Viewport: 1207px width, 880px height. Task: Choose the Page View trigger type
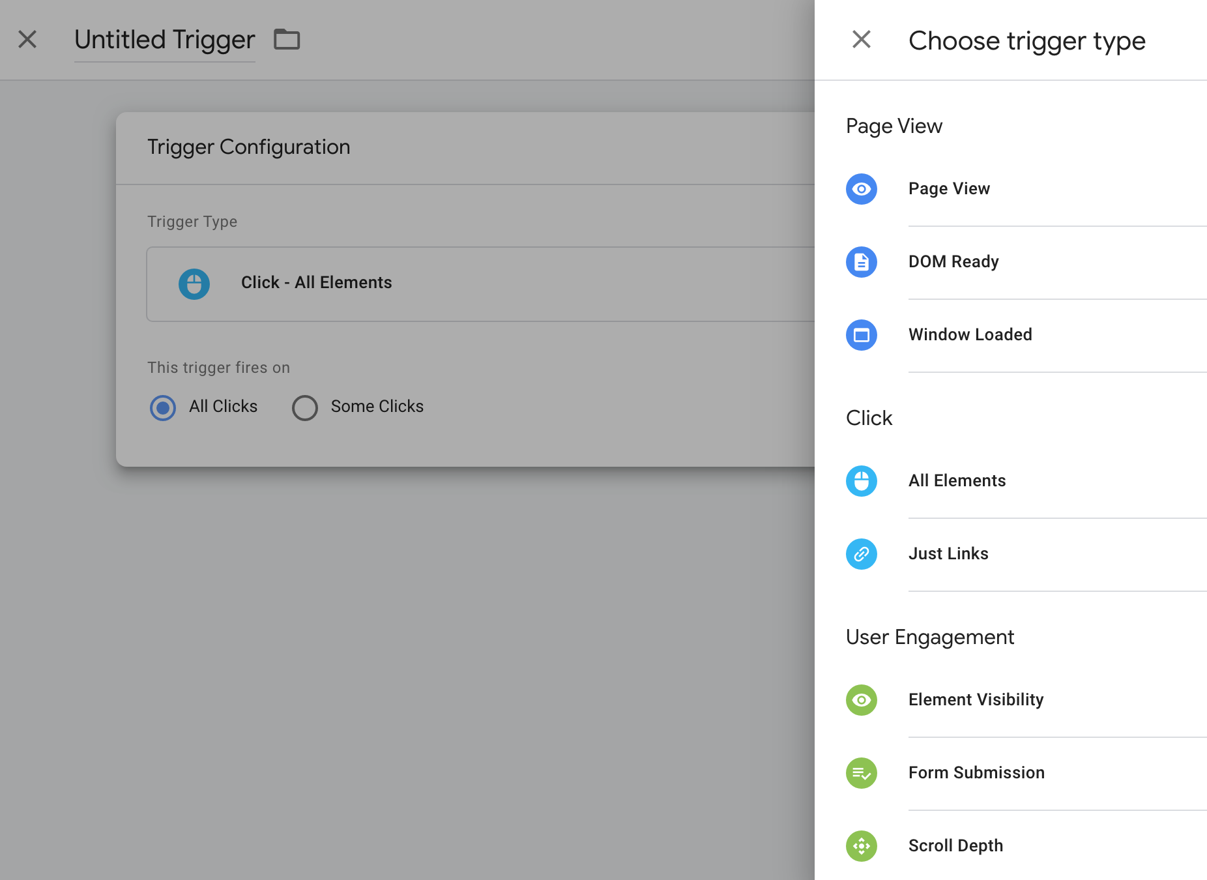[1011, 189]
